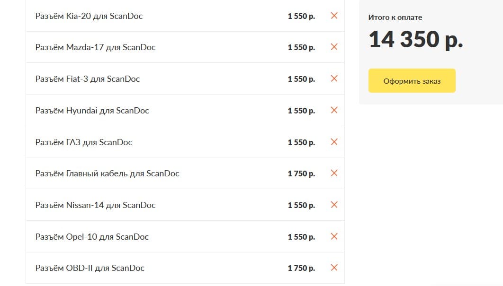Remove Kia-20 connector from cart

[x=334, y=16]
